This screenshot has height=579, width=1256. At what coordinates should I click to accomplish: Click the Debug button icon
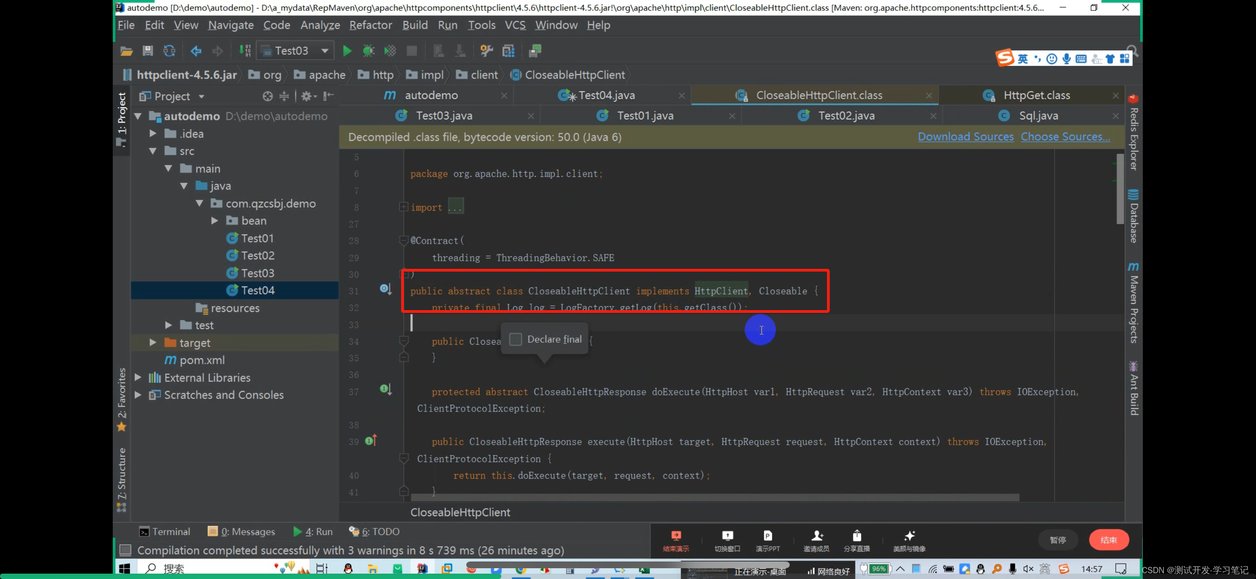(x=367, y=50)
